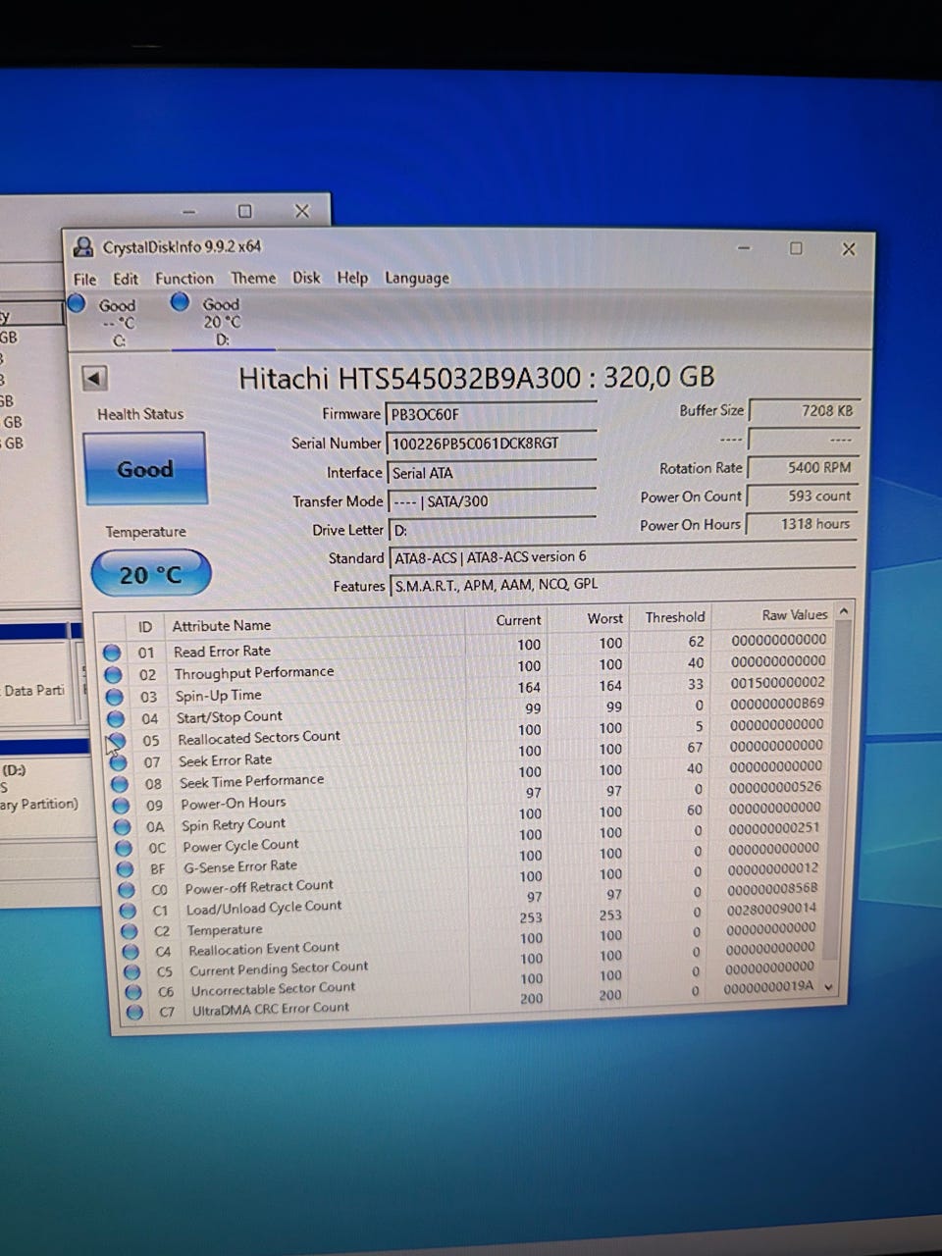Click the Drive Letter field

coord(491,530)
